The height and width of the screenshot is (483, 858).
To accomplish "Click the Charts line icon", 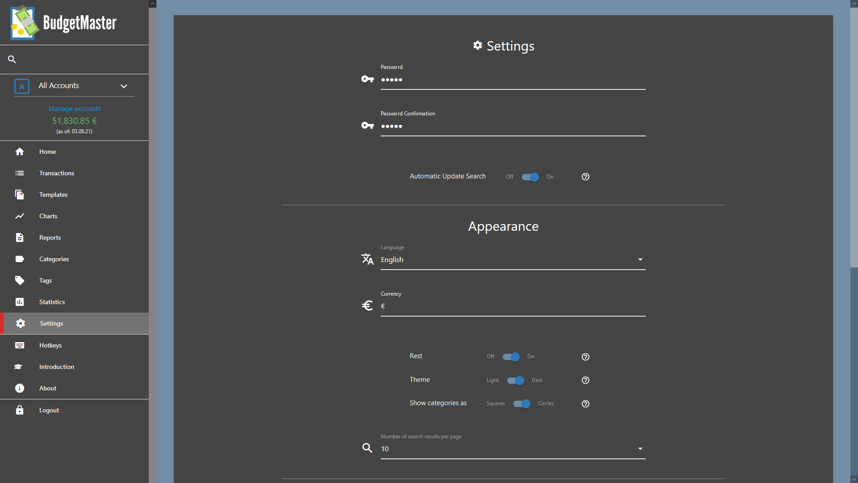I will coord(20,216).
